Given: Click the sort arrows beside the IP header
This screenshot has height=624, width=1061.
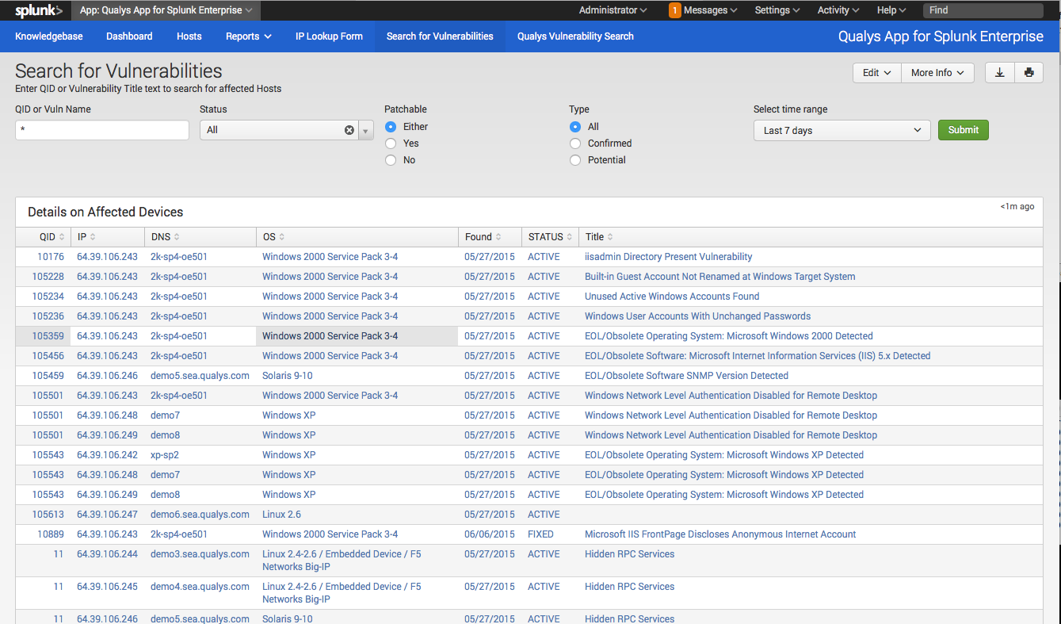Looking at the screenshot, I should click(x=94, y=237).
